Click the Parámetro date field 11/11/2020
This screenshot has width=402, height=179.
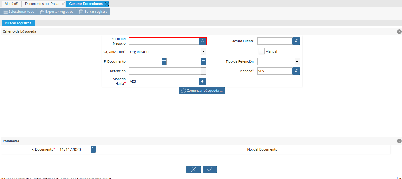[75, 149]
